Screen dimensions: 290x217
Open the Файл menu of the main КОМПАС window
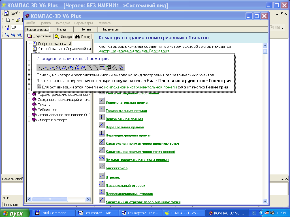[16, 13]
